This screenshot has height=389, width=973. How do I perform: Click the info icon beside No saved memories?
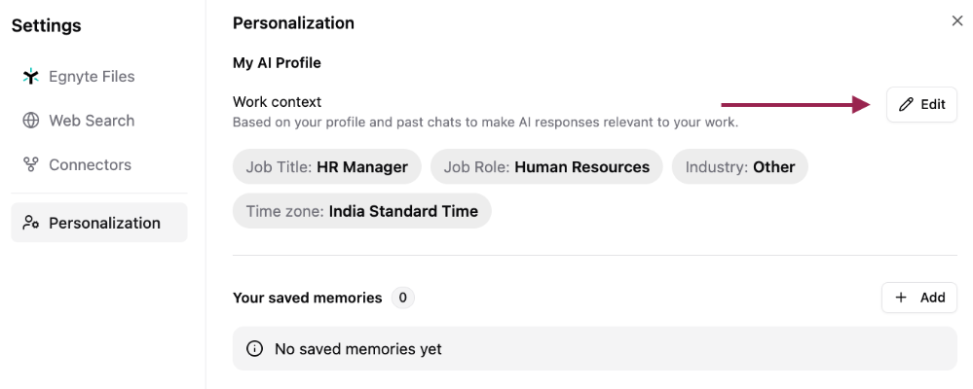tap(254, 349)
